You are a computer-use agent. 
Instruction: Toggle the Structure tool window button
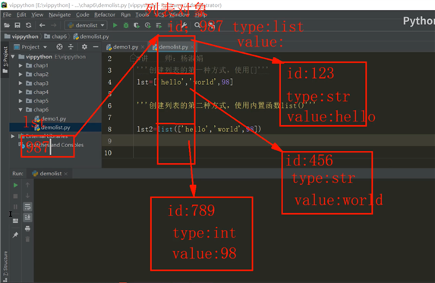tap(5, 266)
